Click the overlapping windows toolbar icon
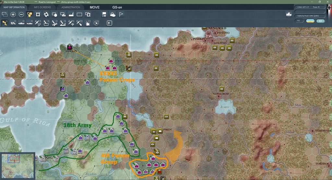The height and width of the screenshot is (180, 332). [x=5, y=14]
